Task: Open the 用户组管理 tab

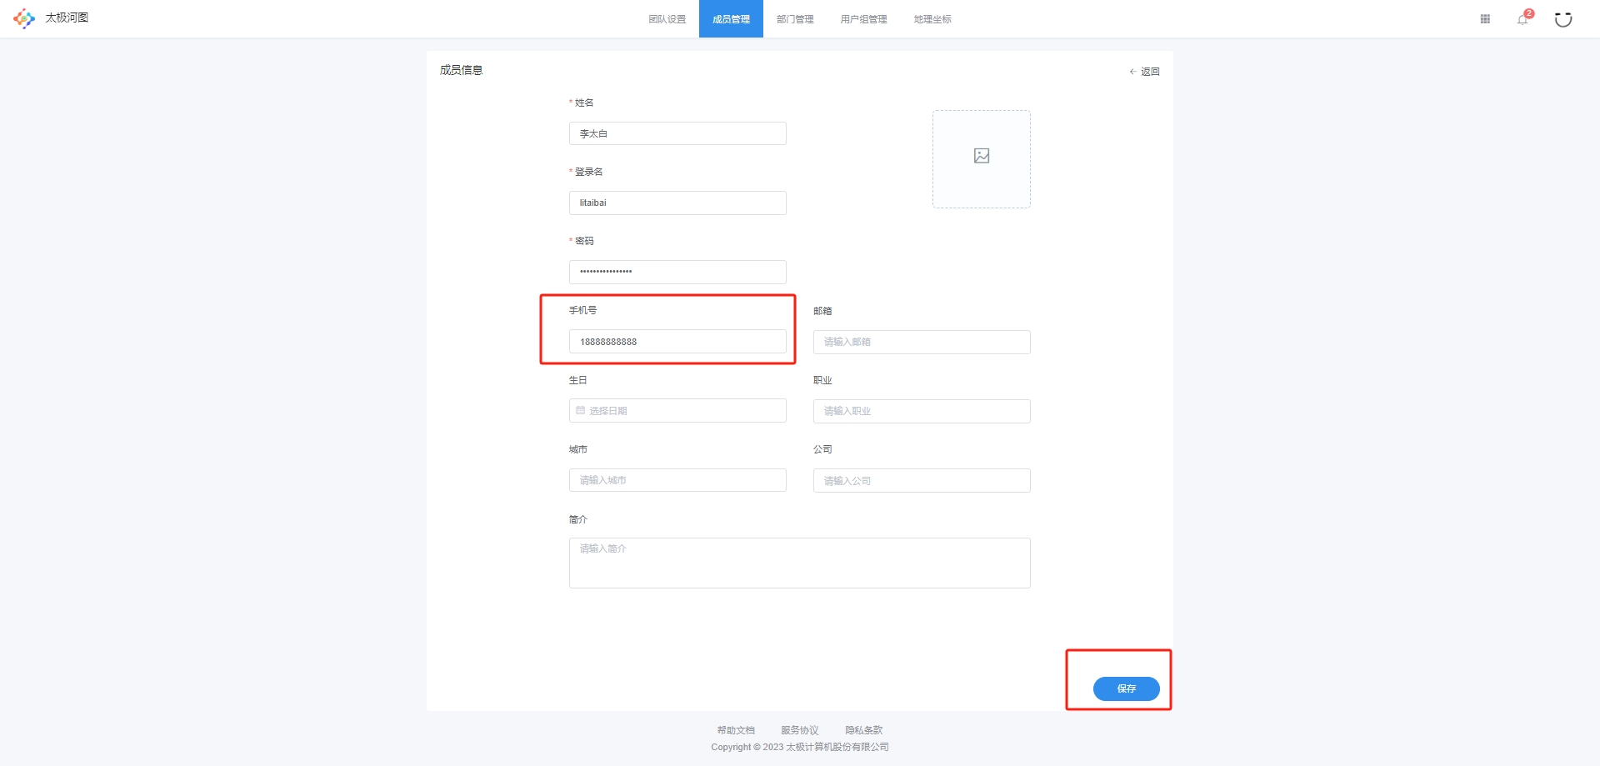Action: 863,19
